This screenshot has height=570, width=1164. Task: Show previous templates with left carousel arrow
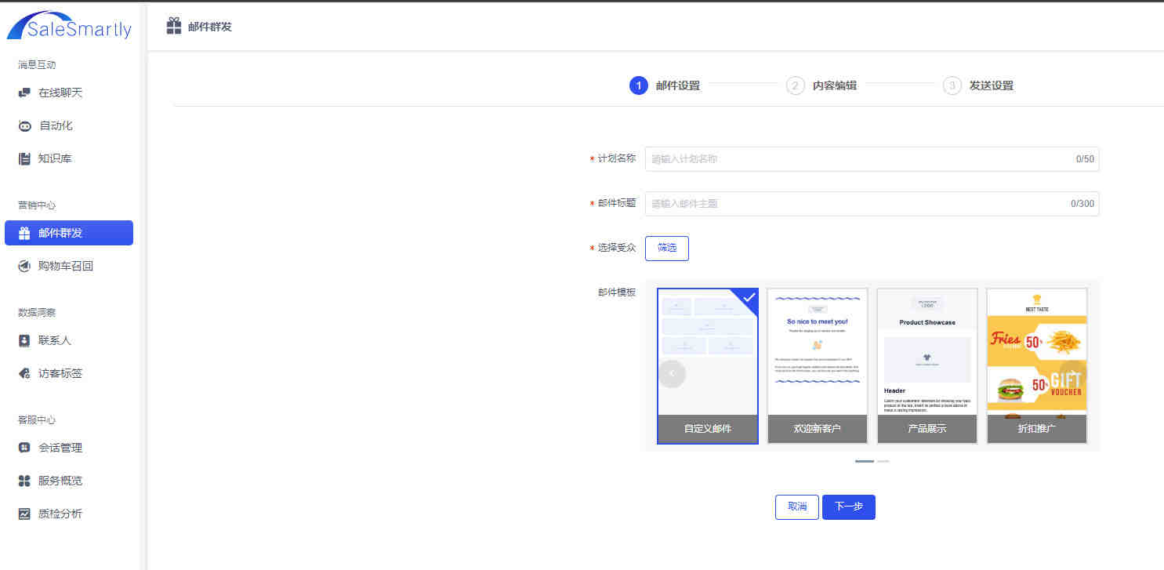click(x=672, y=373)
